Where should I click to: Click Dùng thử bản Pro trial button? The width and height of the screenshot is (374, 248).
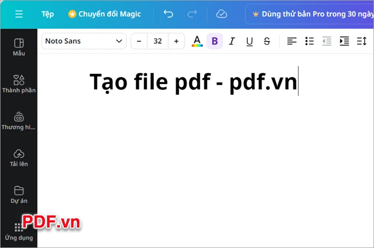tap(310, 14)
